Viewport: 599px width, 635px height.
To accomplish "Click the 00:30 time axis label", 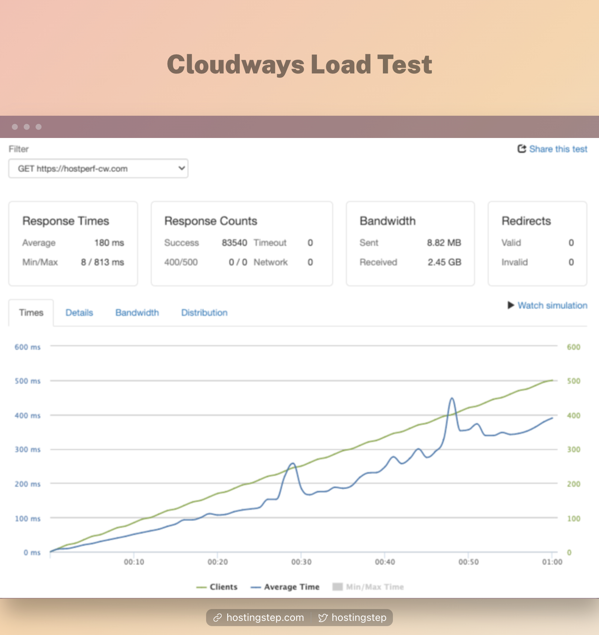I will 301,562.
